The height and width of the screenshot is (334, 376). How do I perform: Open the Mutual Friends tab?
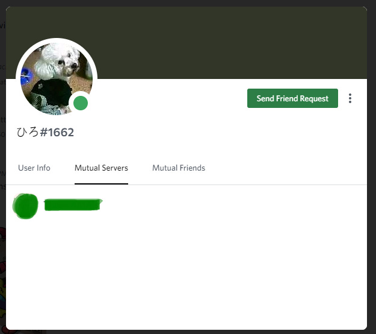click(x=179, y=168)
